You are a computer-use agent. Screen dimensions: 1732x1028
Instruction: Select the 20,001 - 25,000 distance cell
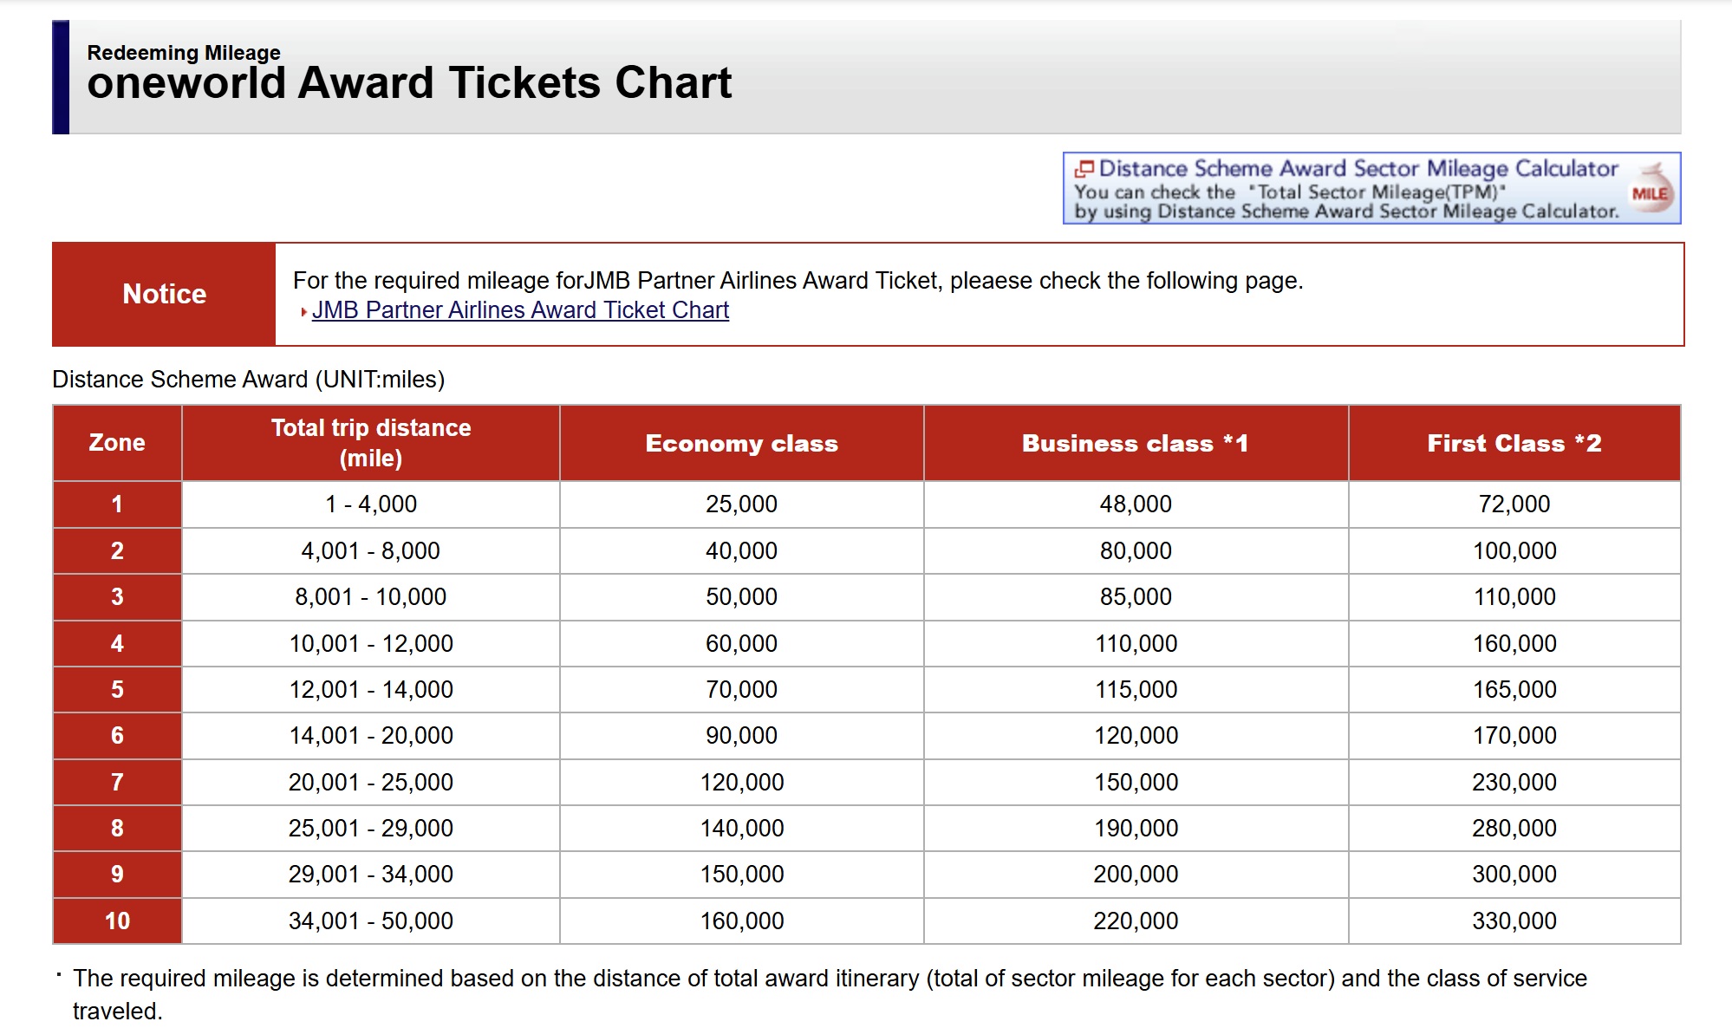tap(371, 782)
